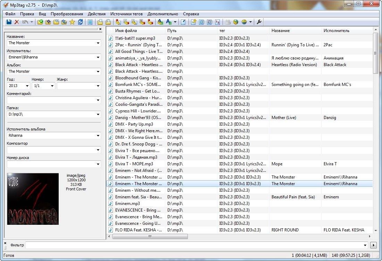Click the Undo arrow icon in the toolbar
Image resolution: width=382 pixels, height=261 pixels.
tap(25, 22)
